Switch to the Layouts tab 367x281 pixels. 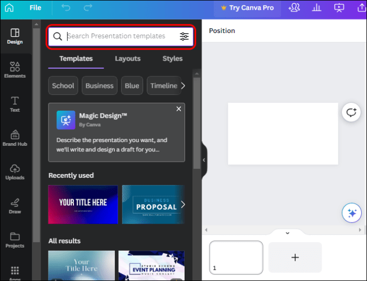(128, 59)
